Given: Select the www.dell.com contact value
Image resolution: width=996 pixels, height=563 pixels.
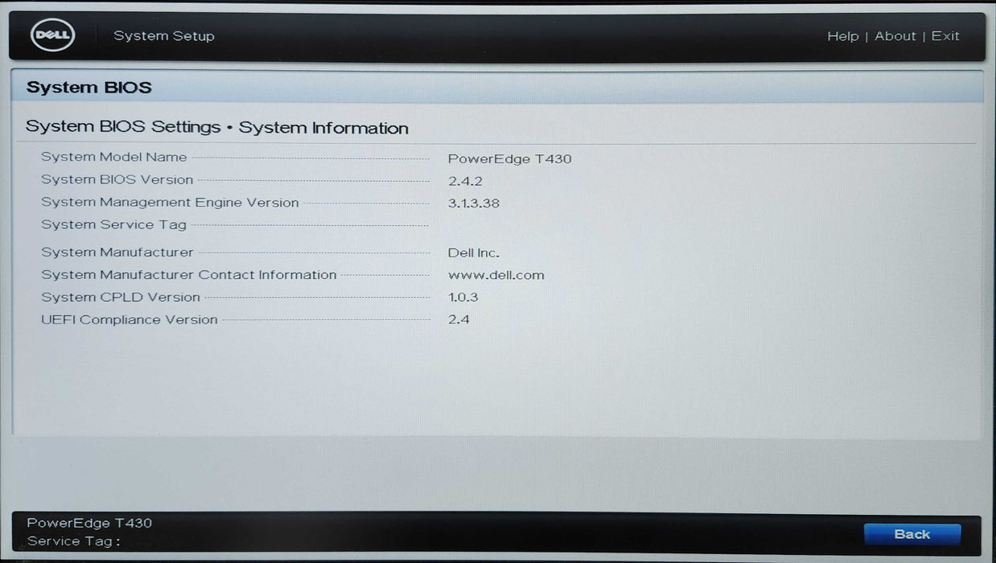Looking at the screenshot, I should point(496,275).
